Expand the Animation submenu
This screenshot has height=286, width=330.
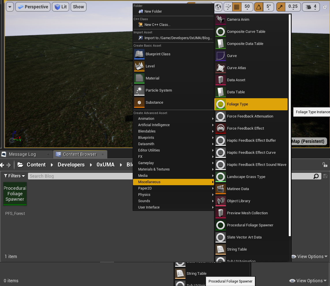click(173, 119)
